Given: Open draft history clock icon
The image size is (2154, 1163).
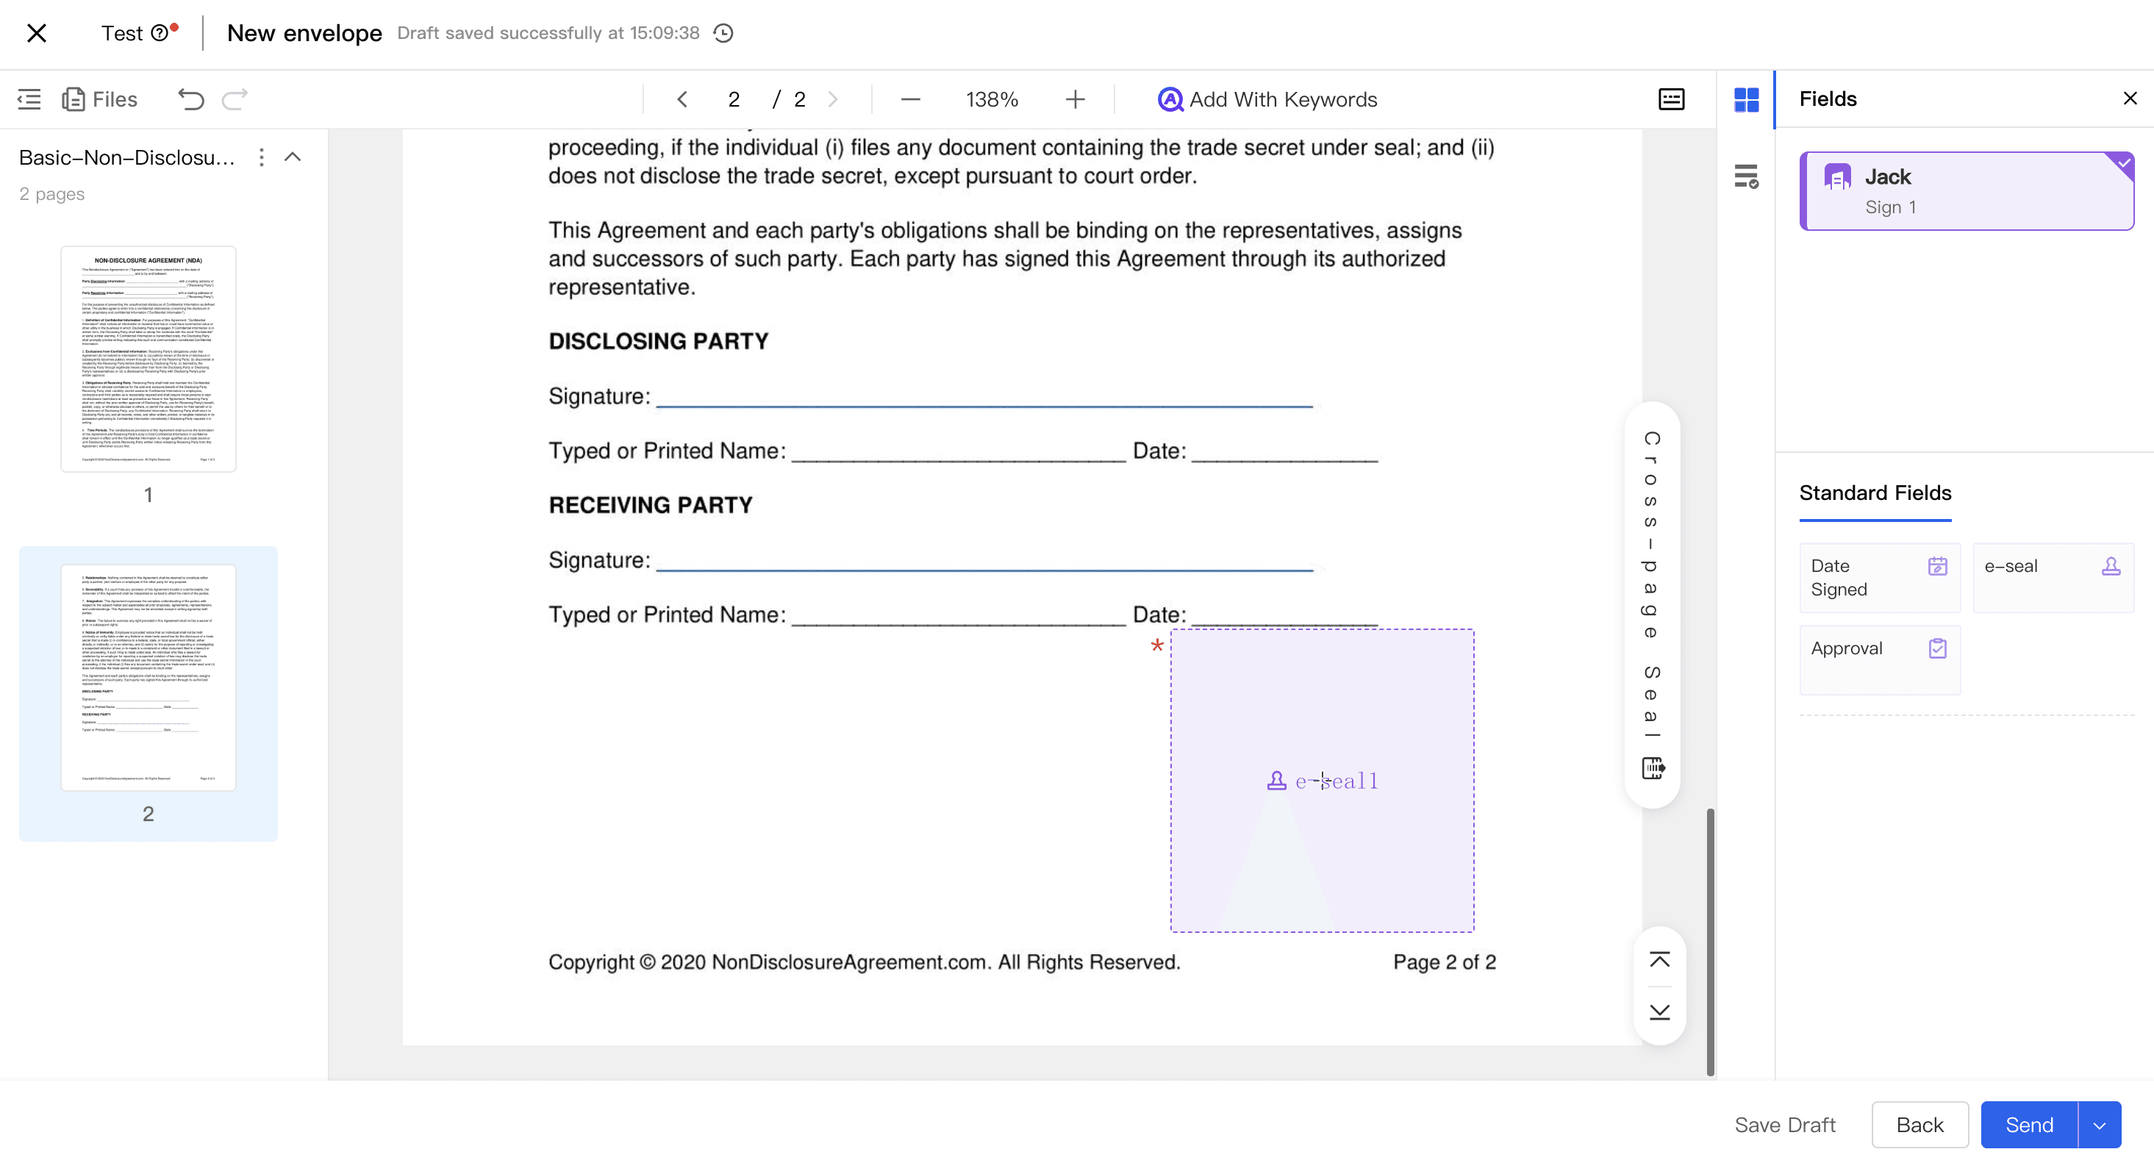Looking at the screenshot, I should pyautogui.click(x=723, y=32).
